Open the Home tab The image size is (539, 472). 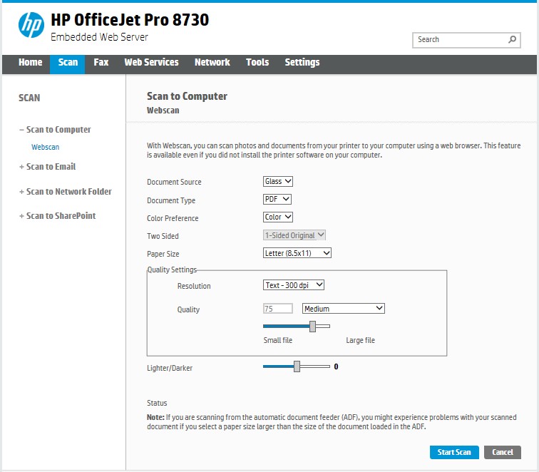click(x=30, y=63)
